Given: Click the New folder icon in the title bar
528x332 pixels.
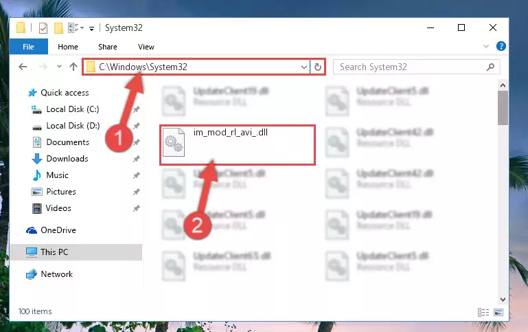Looking at the screenshot, I should pyautogui.click(x=58, y=28).
